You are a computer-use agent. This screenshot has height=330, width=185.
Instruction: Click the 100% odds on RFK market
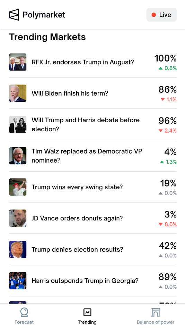click(x=166, y=58)
